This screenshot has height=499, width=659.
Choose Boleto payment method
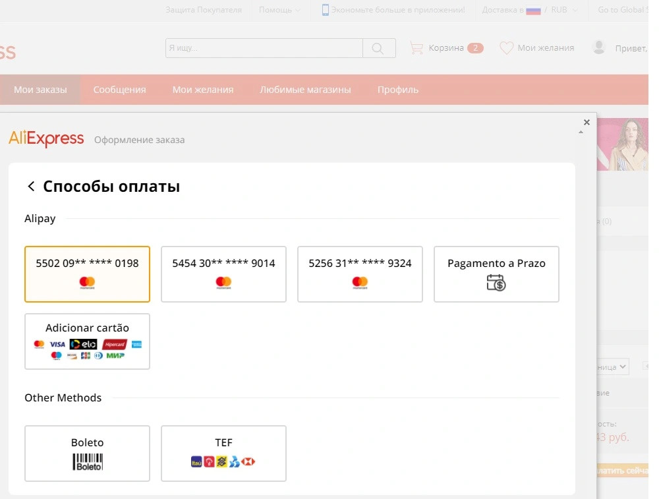coord(87,454)
